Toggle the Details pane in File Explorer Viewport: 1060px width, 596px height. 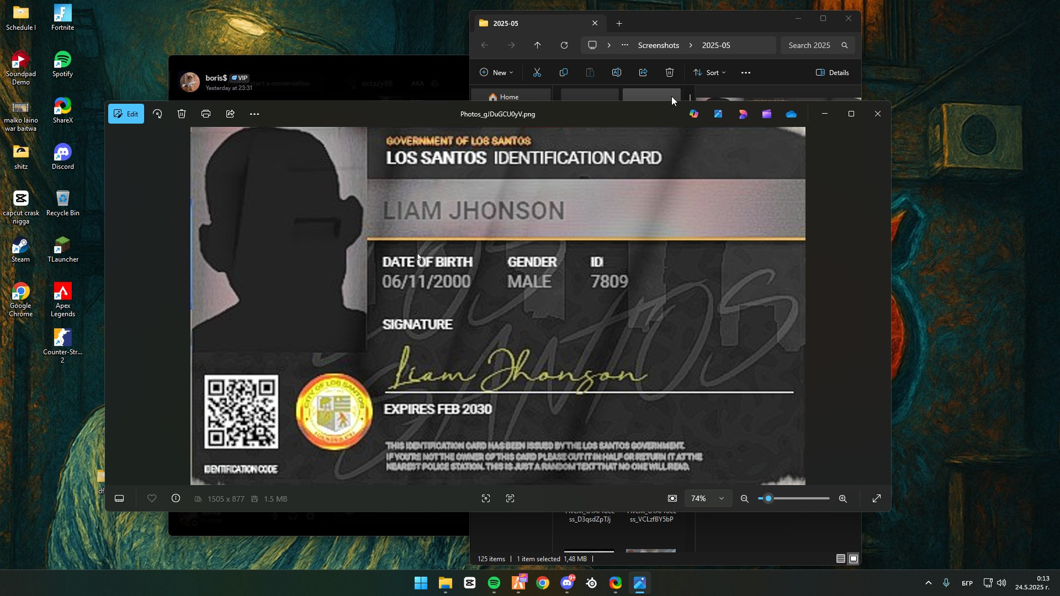click(833, 72)
